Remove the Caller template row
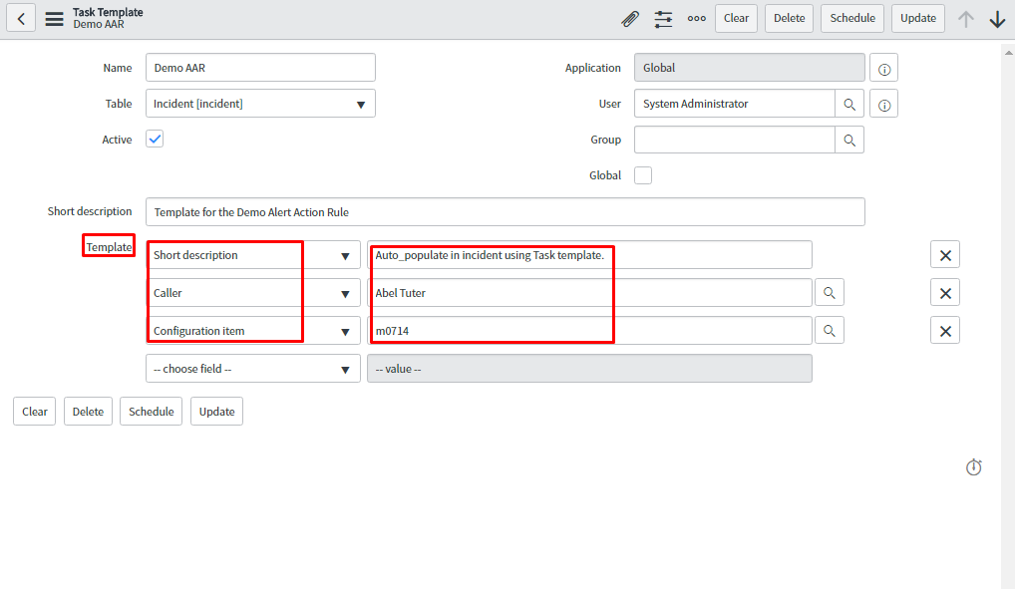 pyautogui.click(x=945, y=293)
